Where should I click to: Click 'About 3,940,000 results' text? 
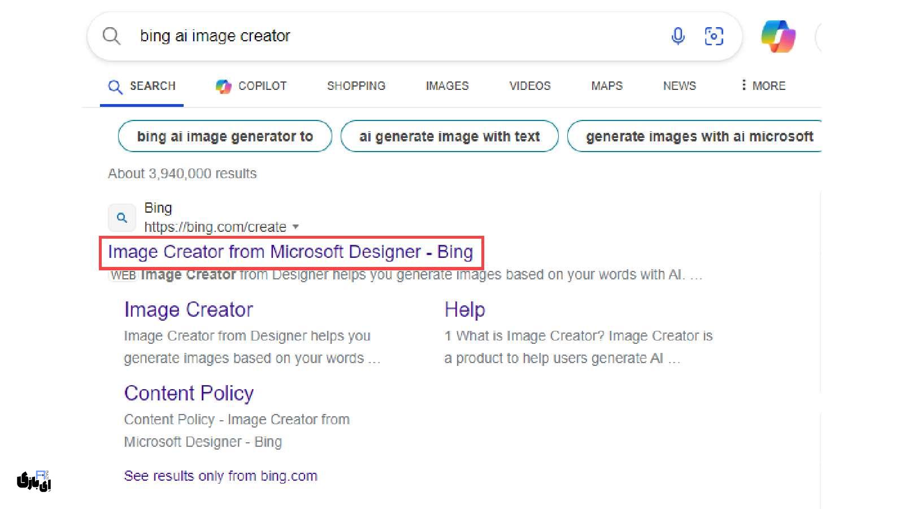182,174
